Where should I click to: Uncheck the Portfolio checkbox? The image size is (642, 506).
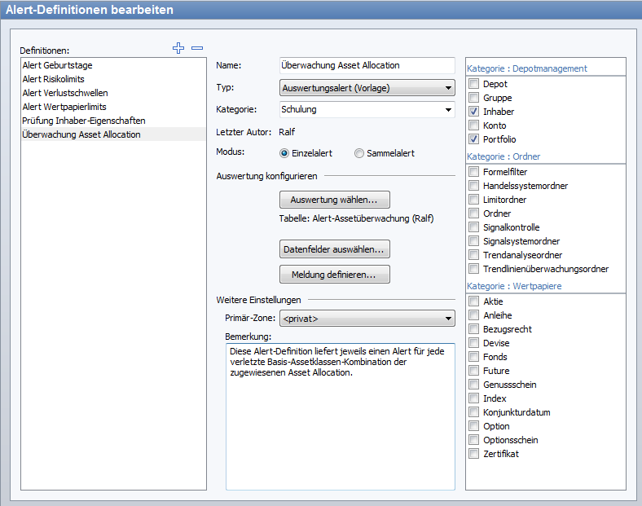click(x=473, y=139)
